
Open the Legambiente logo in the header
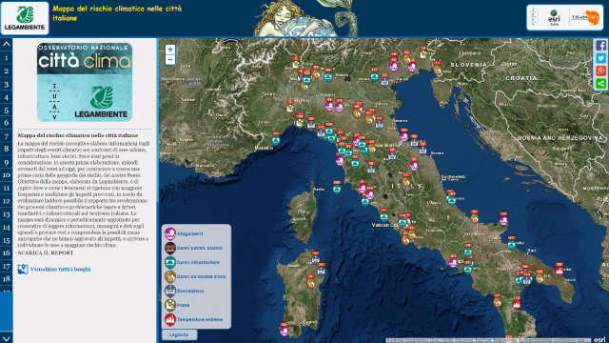25,18
